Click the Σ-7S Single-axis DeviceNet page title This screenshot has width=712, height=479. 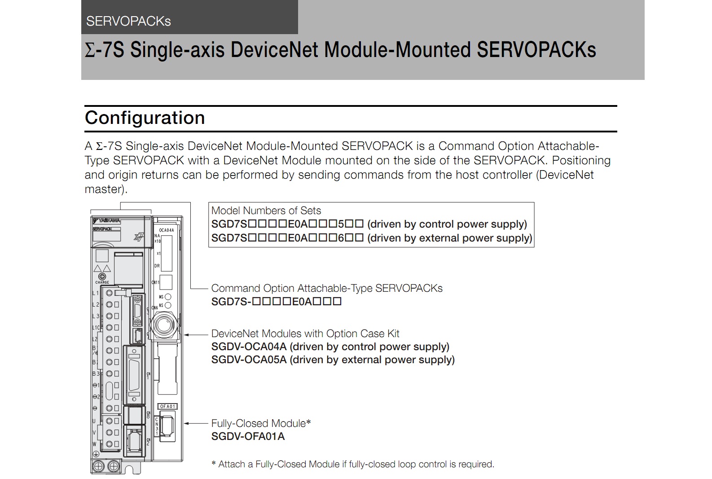point(340,50)
